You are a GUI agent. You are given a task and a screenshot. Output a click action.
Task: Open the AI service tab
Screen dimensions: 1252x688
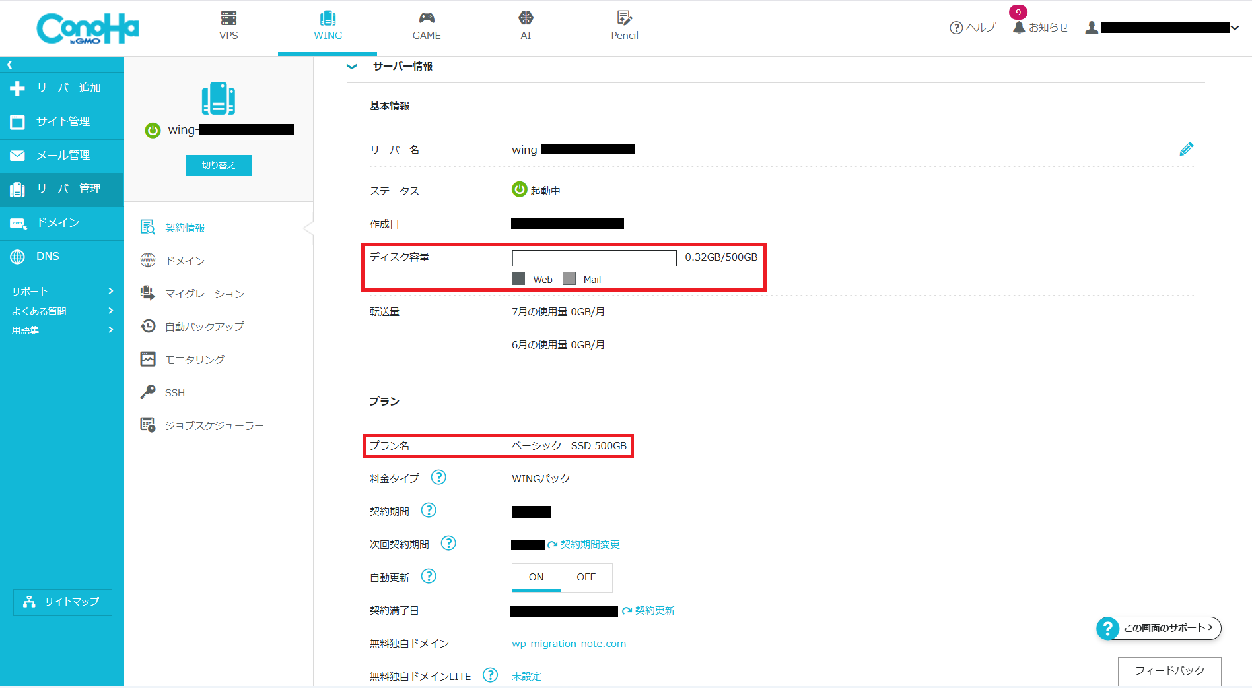tap(526, 26)
